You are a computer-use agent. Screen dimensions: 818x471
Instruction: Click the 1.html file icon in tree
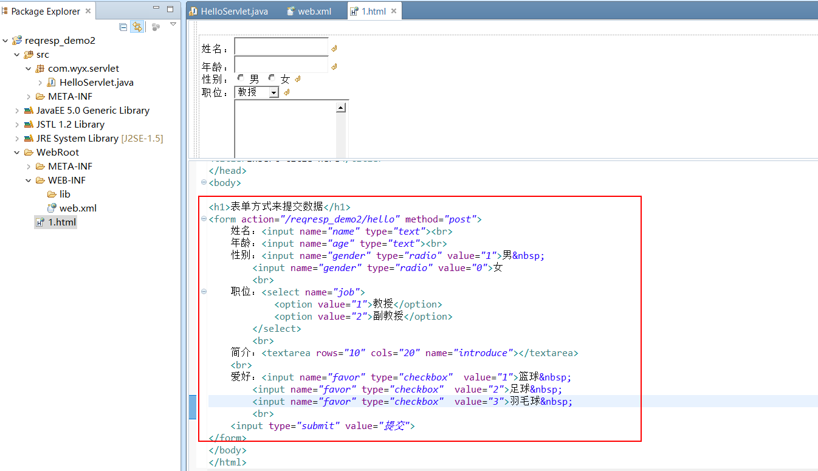[40, 222]
